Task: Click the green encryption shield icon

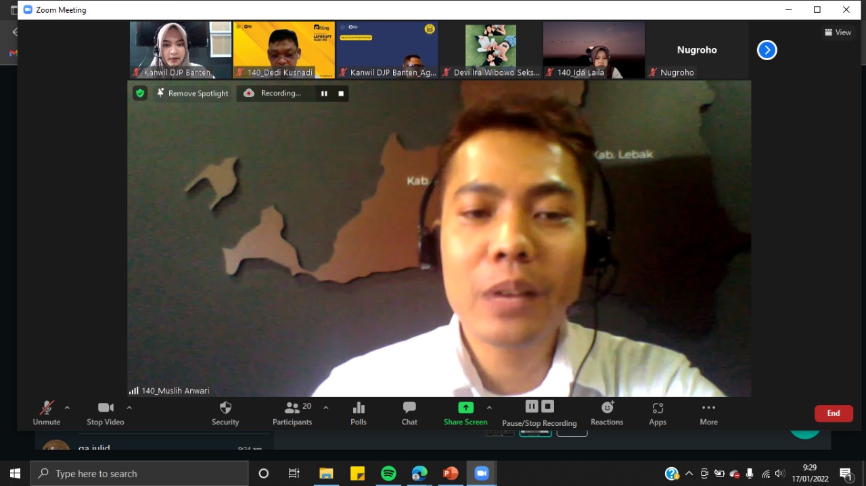Action: 140,93
